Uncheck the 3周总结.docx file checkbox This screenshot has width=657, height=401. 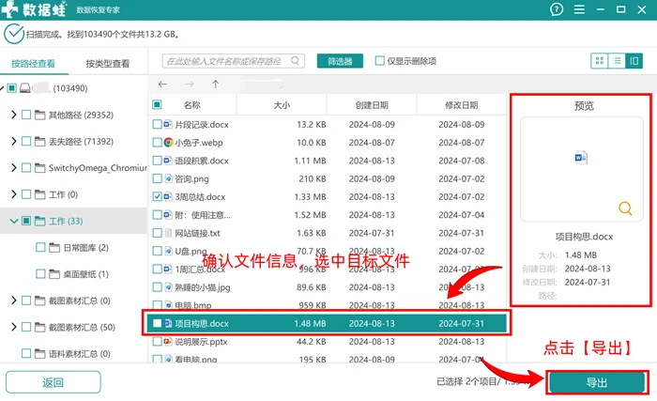click(157, 196)
